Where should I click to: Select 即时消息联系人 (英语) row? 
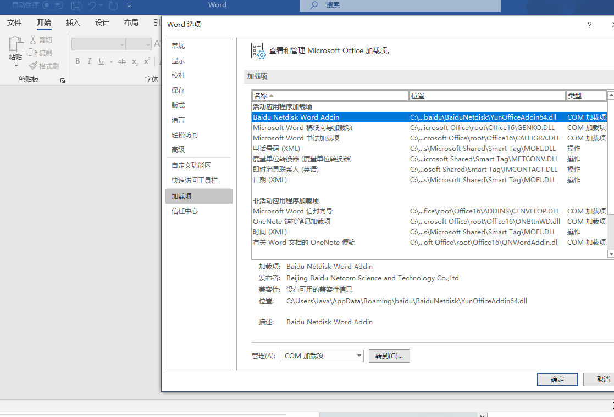coord(429,170)
